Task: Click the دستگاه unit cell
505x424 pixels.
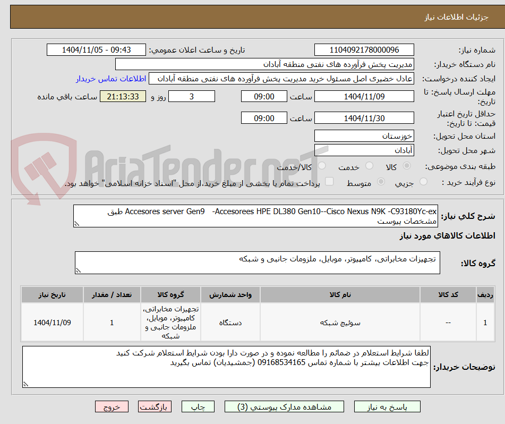Action: [230, 323]
